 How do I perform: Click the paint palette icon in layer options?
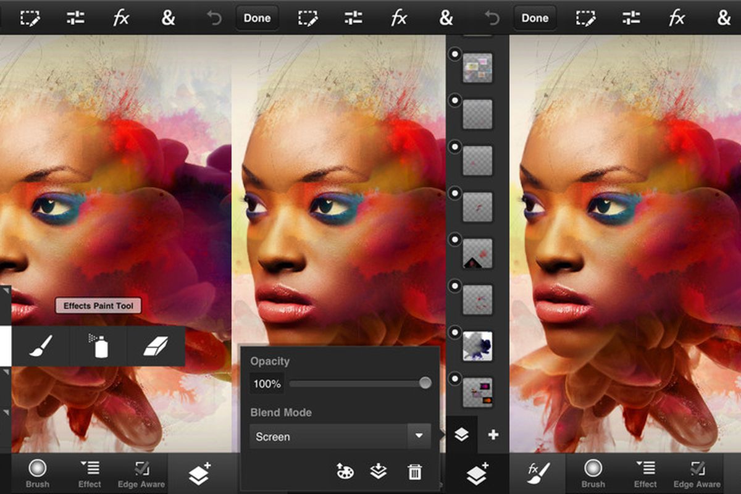click(x=344, y=472)
